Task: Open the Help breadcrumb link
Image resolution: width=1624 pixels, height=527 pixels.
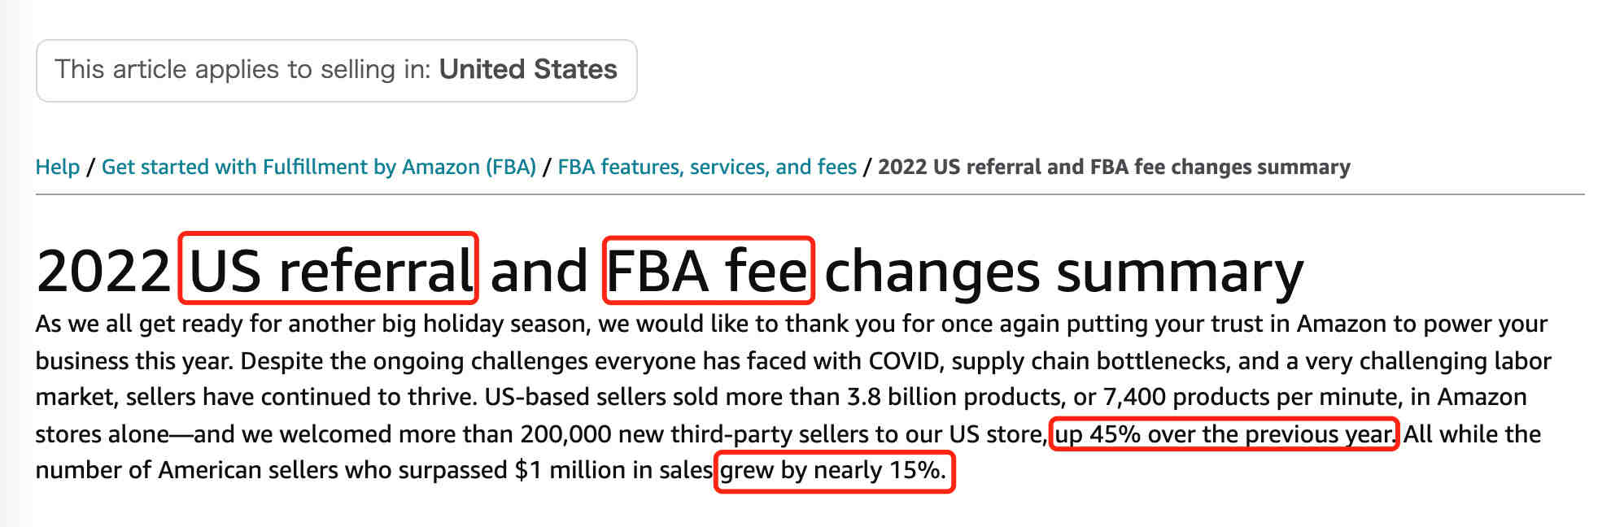Action: [57, 167]
